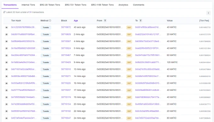Open the three-dot options menu
Screen dimensions: 214x122
[208, 13]
